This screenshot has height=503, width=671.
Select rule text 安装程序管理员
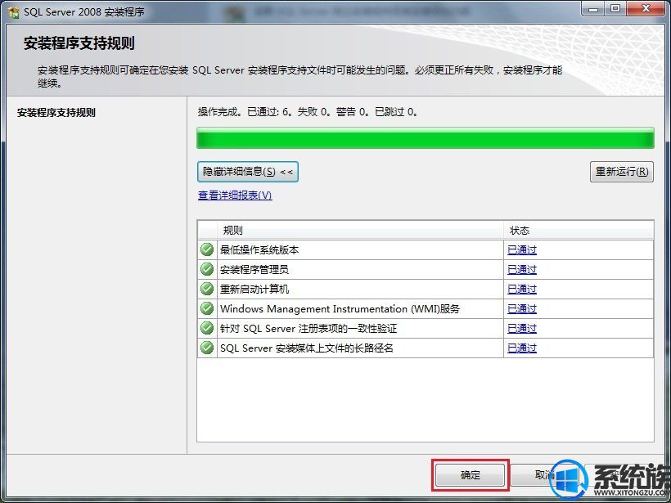[254, 269]
